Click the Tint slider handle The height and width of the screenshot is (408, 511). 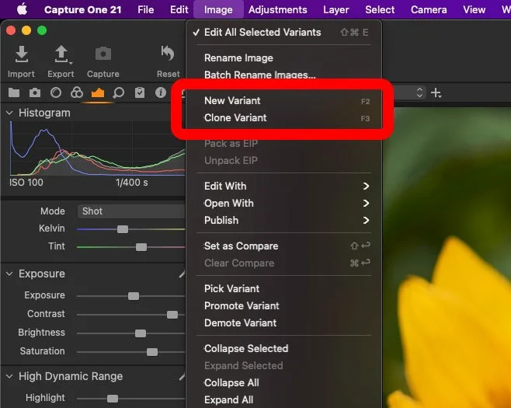tap(141, 247)
